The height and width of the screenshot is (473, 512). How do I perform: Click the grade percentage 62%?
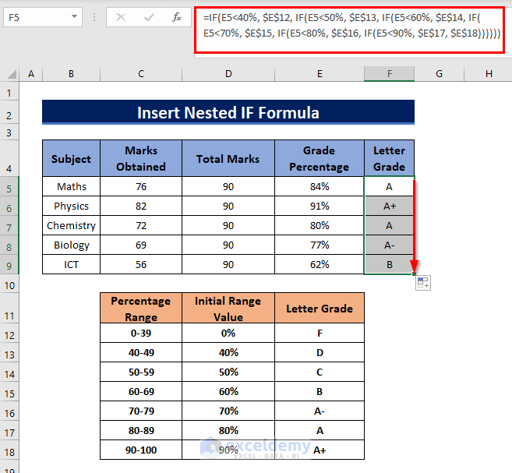(320, 264)
